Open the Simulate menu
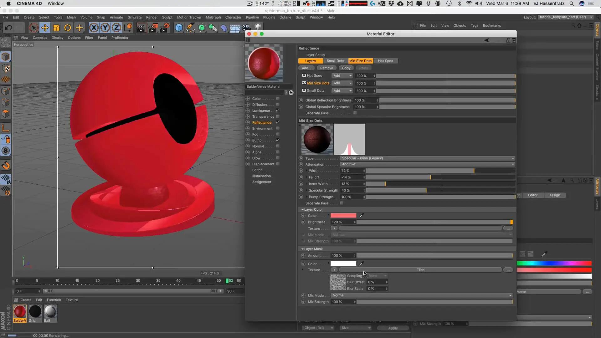 (135, 17)
